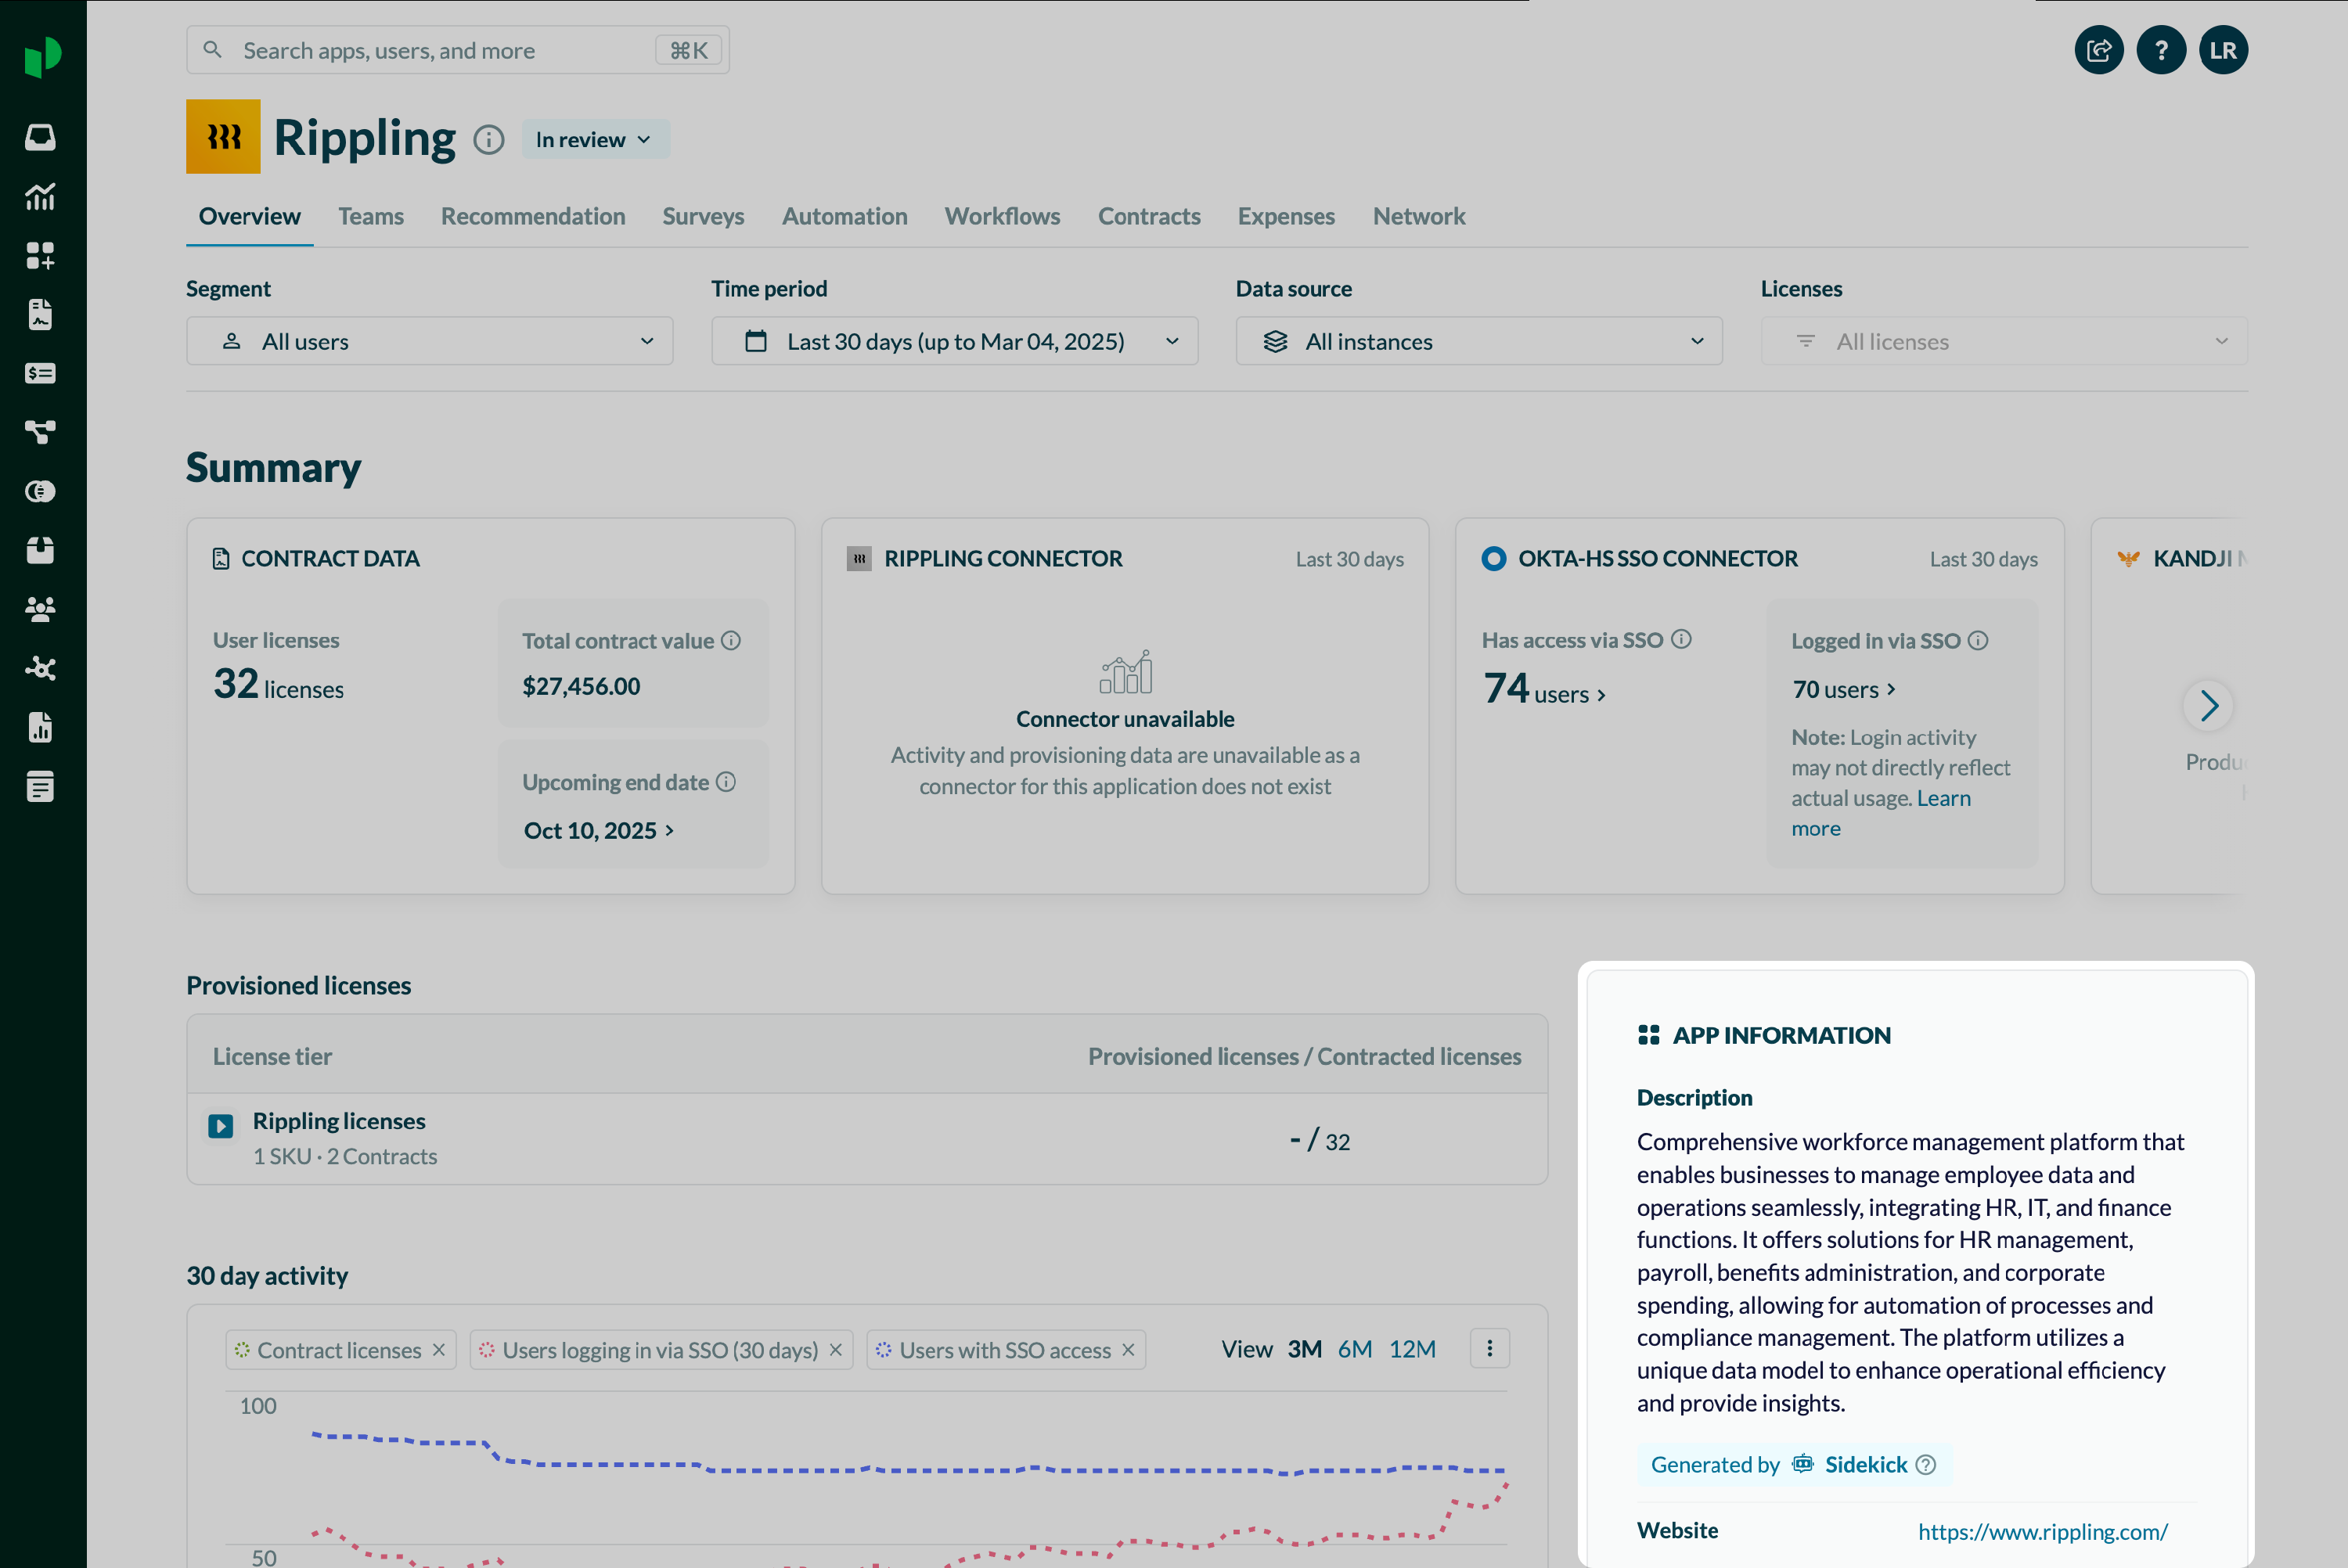Click the add apps grid sidebar icon

[40, 256]
